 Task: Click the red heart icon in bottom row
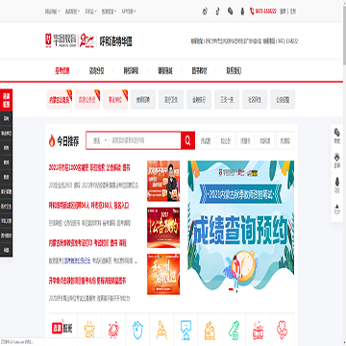(283, 331)
